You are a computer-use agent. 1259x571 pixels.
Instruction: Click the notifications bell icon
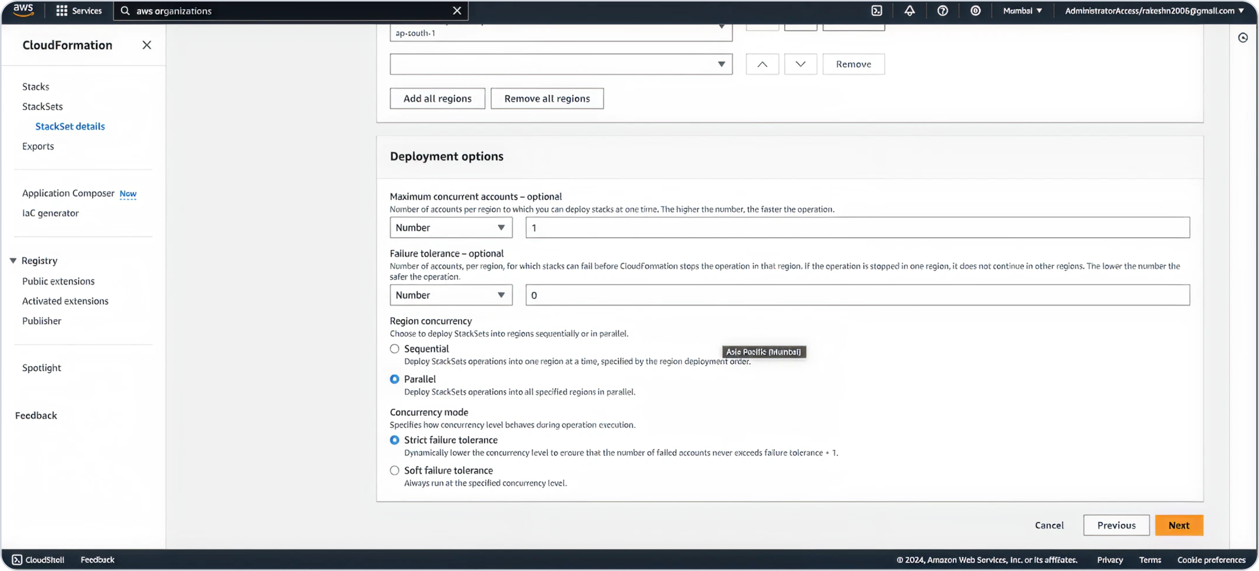point(909,10)
